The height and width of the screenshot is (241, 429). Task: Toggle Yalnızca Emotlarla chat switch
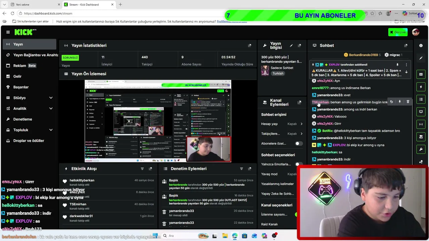298,164
